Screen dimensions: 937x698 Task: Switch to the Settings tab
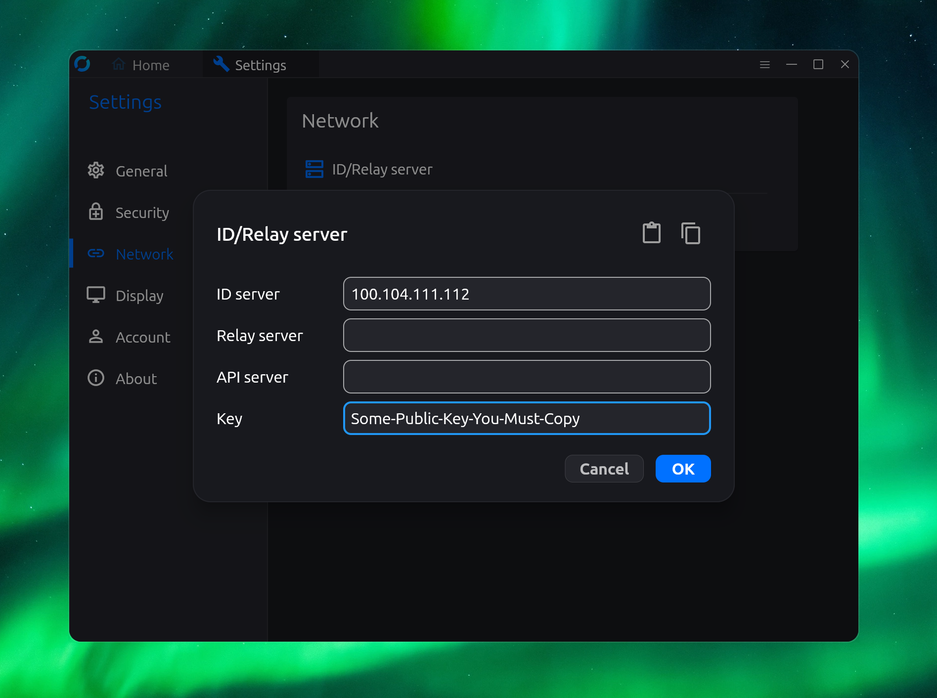(250, 65)
